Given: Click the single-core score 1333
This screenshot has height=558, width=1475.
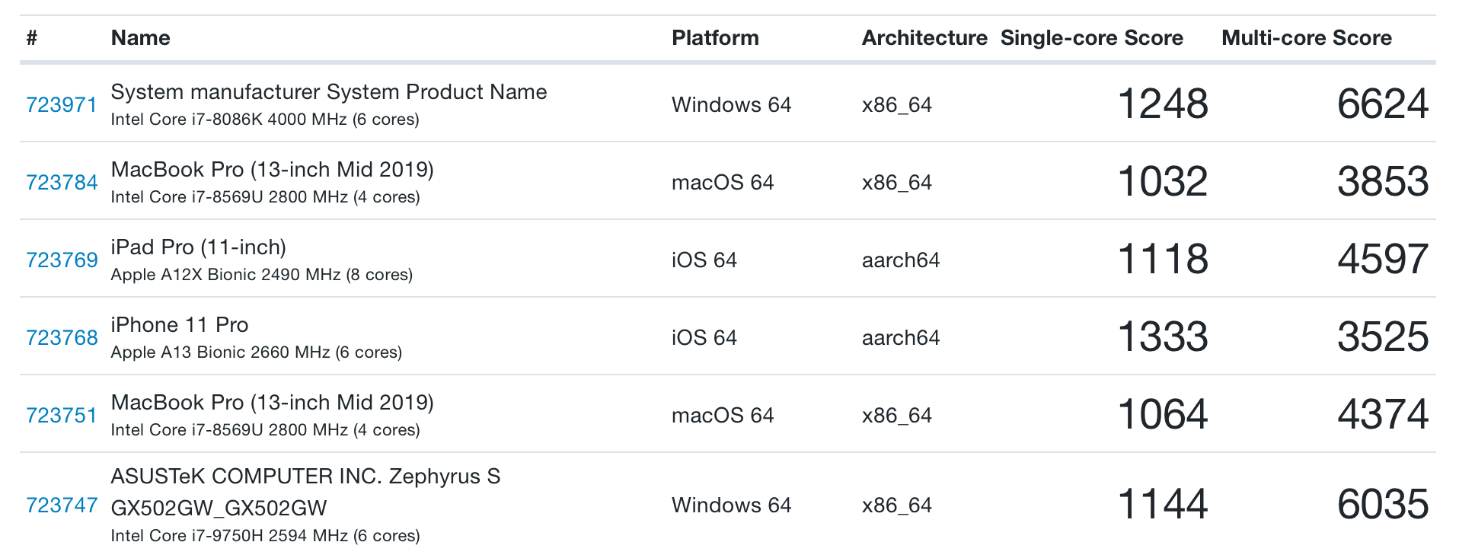Looking at the screenshot, I should point(1162,337).
